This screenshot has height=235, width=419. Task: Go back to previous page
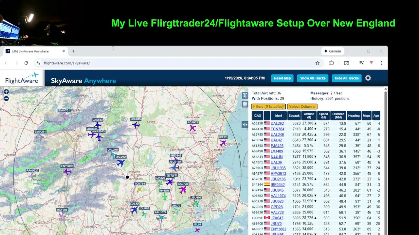(6, 63)
